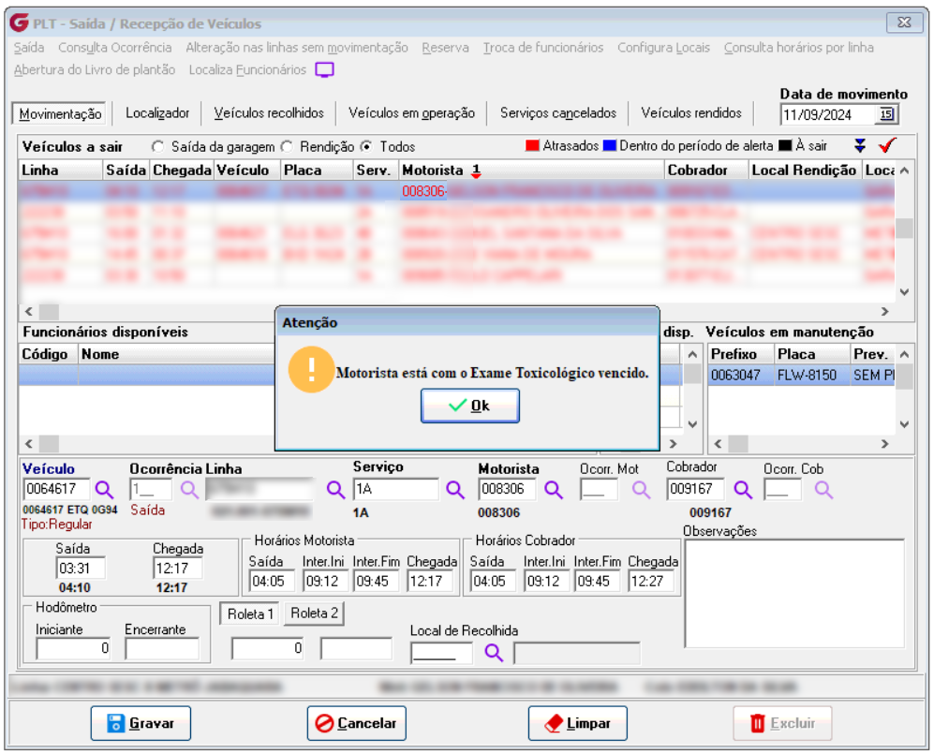Click Data de movimento date field
This screenshot has width=934, height=754.
click(828, 115)
